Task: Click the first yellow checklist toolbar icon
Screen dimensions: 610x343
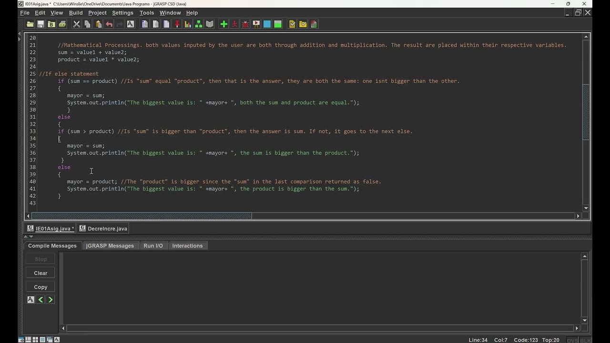Action: [x=292, y=24]
